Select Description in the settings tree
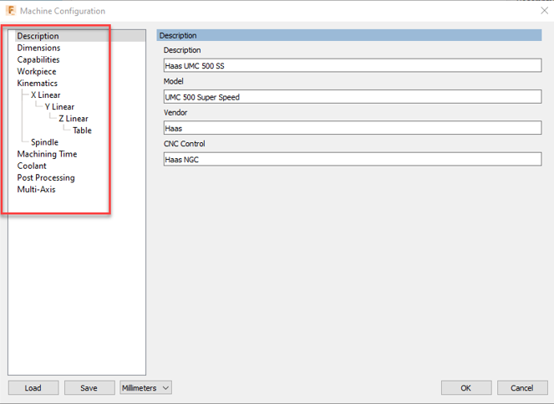The width and height of the screenshot is (554, 404). tap(38, 36)
